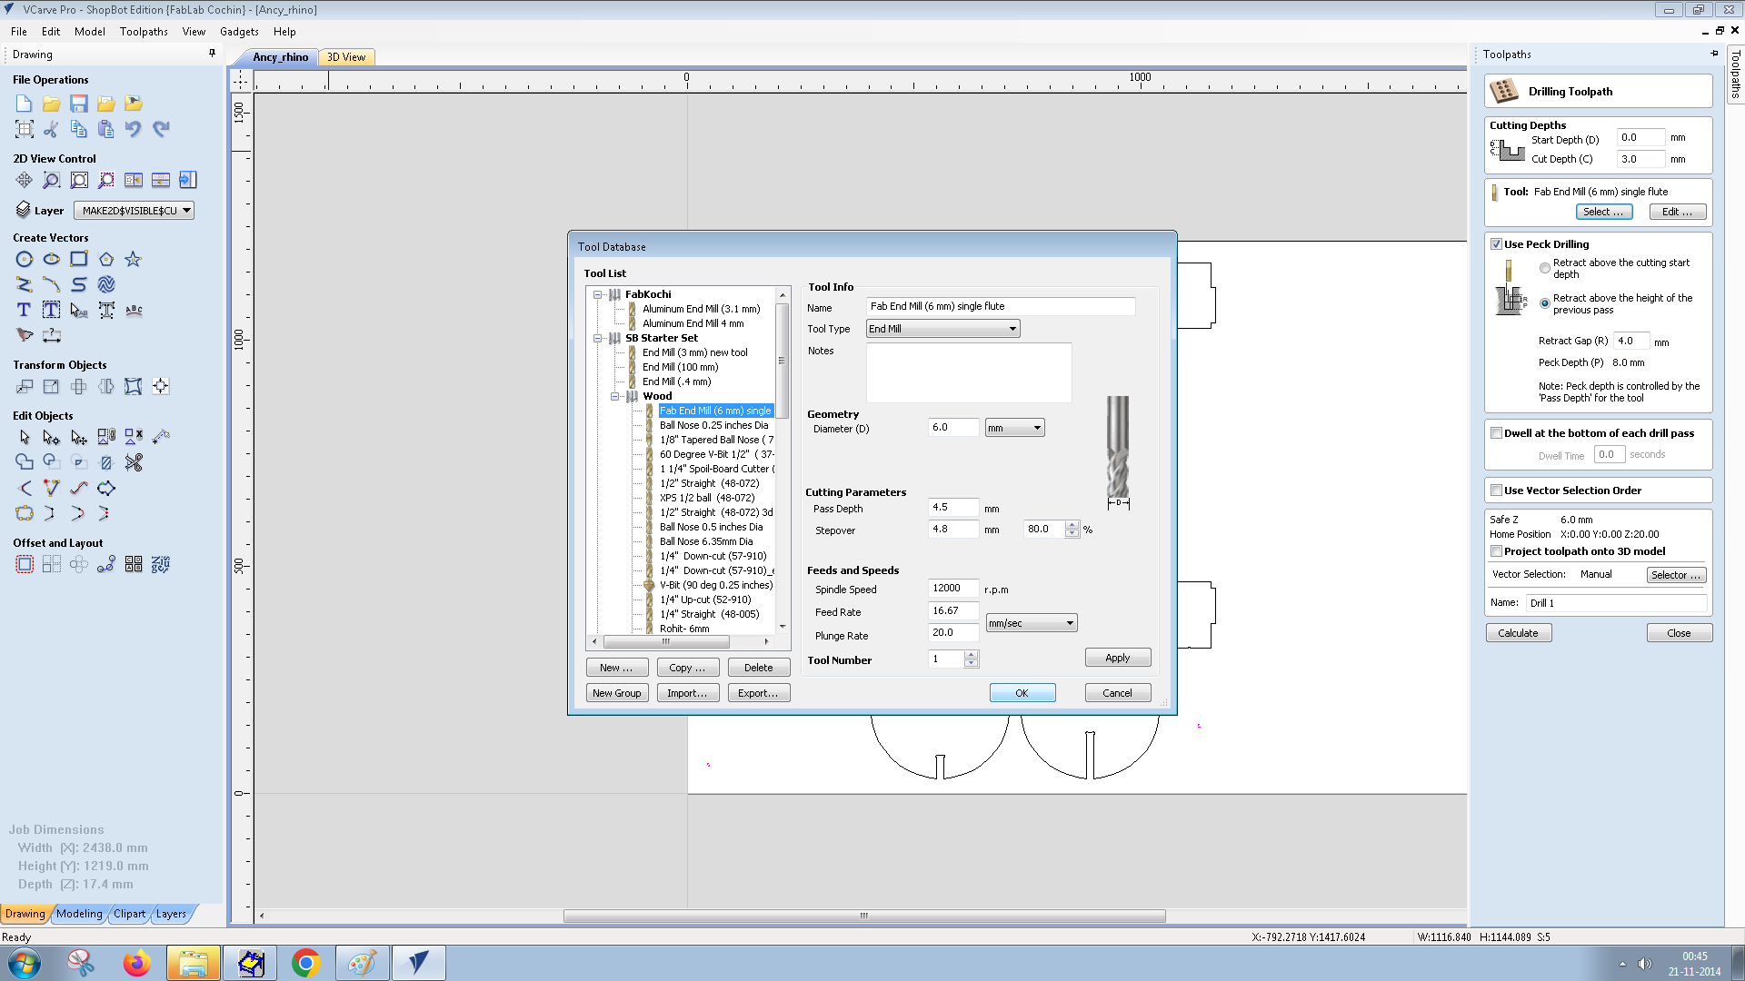Collapse the Wood tool group

pyautogui.click(x=615, y=396)
